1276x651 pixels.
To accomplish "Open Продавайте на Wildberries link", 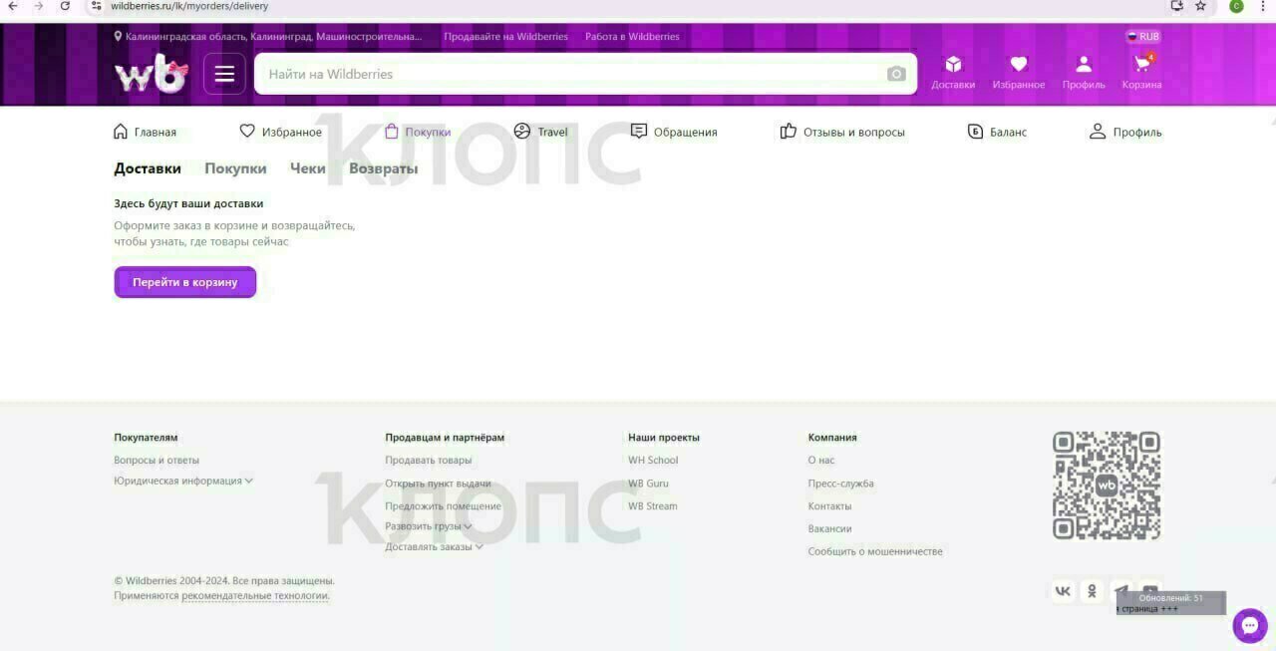I will click(506, 37).
